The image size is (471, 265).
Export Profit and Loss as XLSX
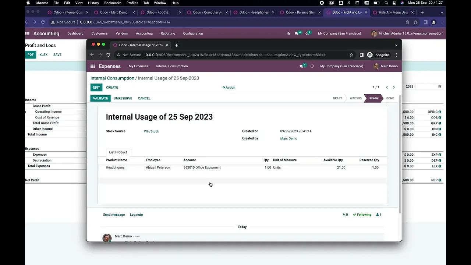(43, 55)
